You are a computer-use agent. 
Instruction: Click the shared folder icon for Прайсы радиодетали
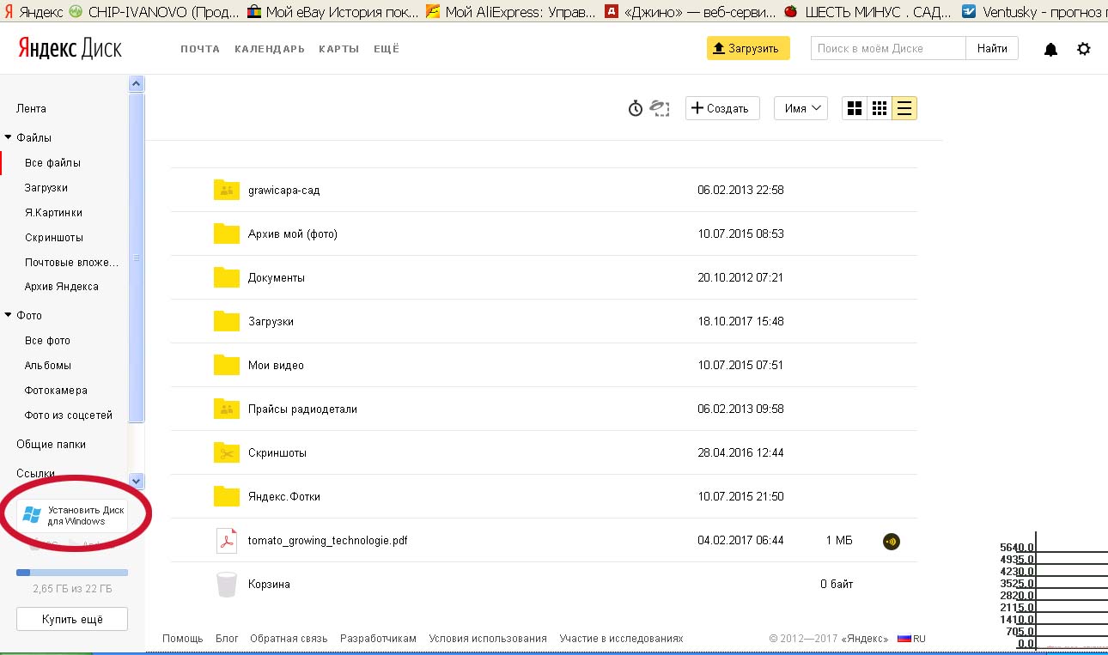coord(227,409)
